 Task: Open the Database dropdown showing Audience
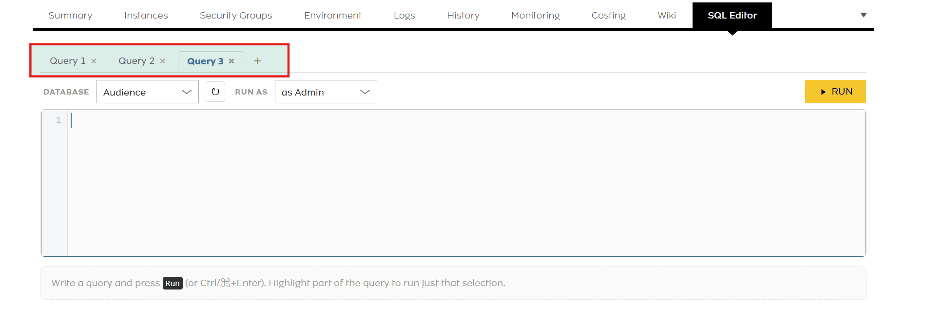[148, 92]
